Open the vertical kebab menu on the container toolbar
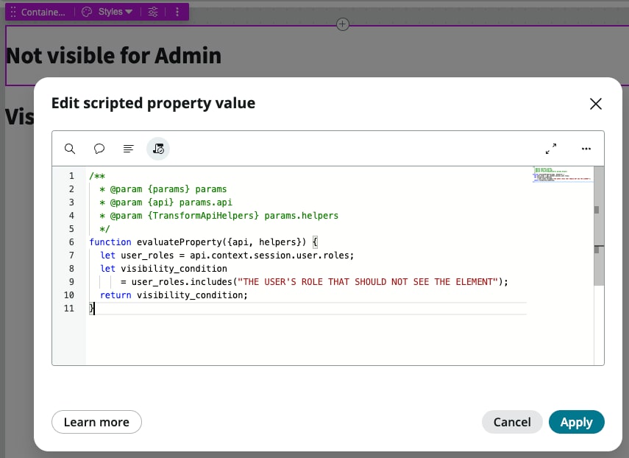The height and width of the screenshot is (458, 629). pos(177,12)
